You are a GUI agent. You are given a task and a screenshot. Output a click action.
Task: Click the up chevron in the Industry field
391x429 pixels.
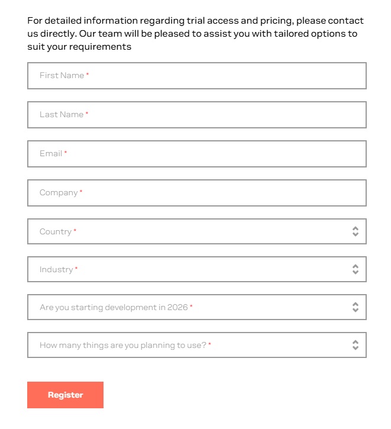tap(356, 266)
